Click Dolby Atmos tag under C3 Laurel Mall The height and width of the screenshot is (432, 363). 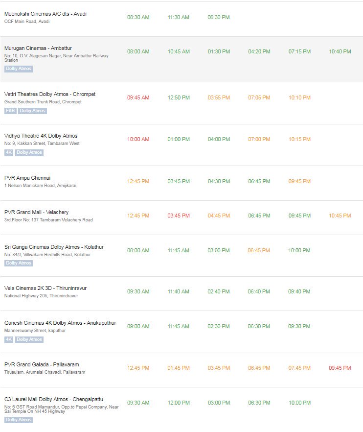[19, 420]
